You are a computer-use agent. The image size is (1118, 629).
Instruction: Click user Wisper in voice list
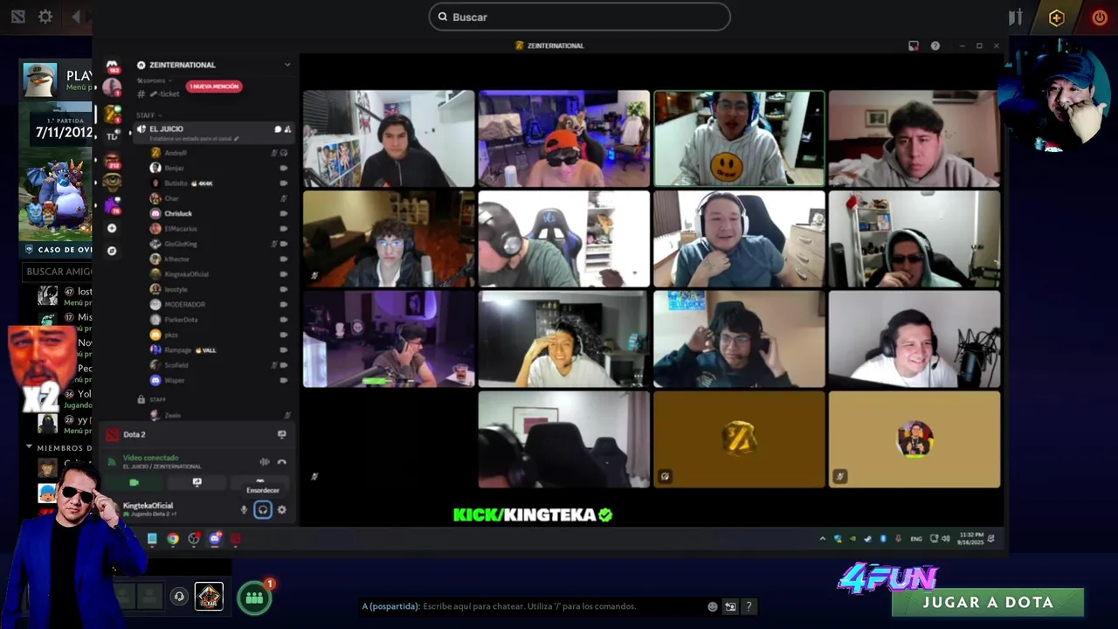point(174,380)
